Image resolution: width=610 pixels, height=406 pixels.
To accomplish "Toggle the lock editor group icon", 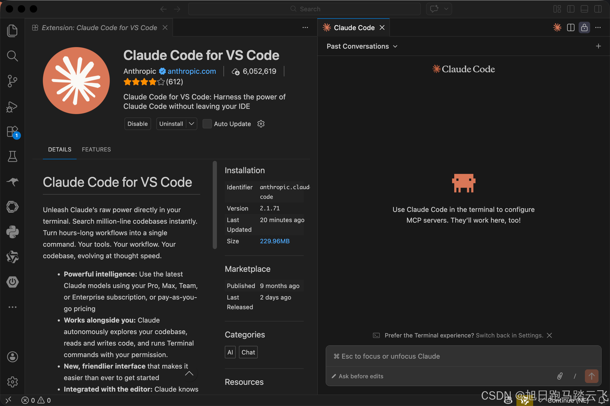I will [x=584, y=27].
